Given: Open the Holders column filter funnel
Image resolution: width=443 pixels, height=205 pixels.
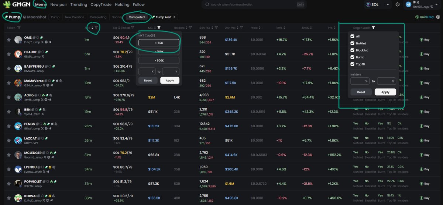Looking at the screenshot, I should (x=190, y=28).
